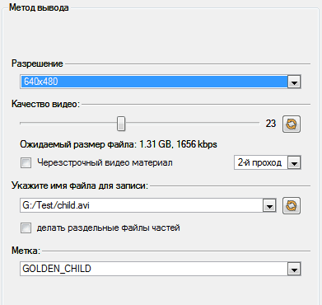Click the slider track right of the handle
The image size is (322, 305).
point(192,124)
